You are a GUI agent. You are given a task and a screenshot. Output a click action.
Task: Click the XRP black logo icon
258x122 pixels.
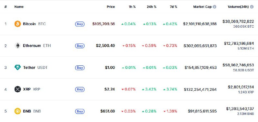(18, 89)
